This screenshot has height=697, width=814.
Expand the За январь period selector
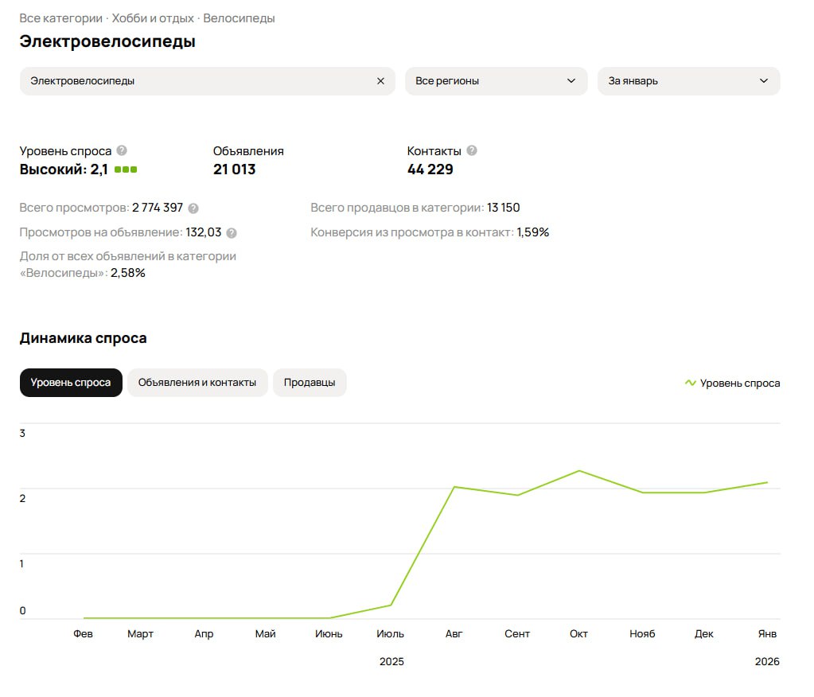click(x=687, y=81)
